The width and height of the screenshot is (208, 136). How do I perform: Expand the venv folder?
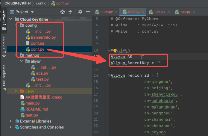point(16,91)
